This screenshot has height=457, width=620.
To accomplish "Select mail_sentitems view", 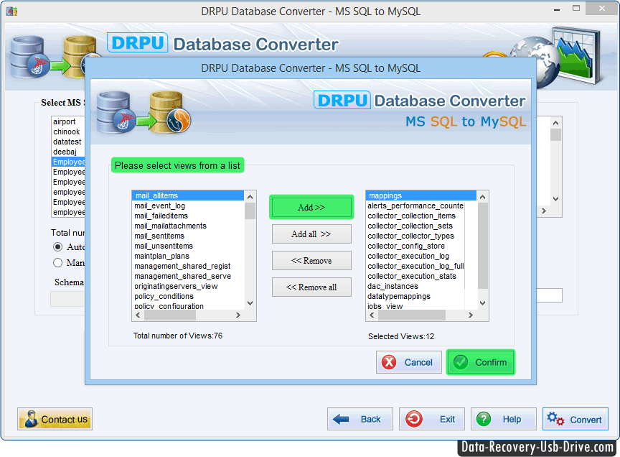I will pyautogui.click(x=188, y=236).
